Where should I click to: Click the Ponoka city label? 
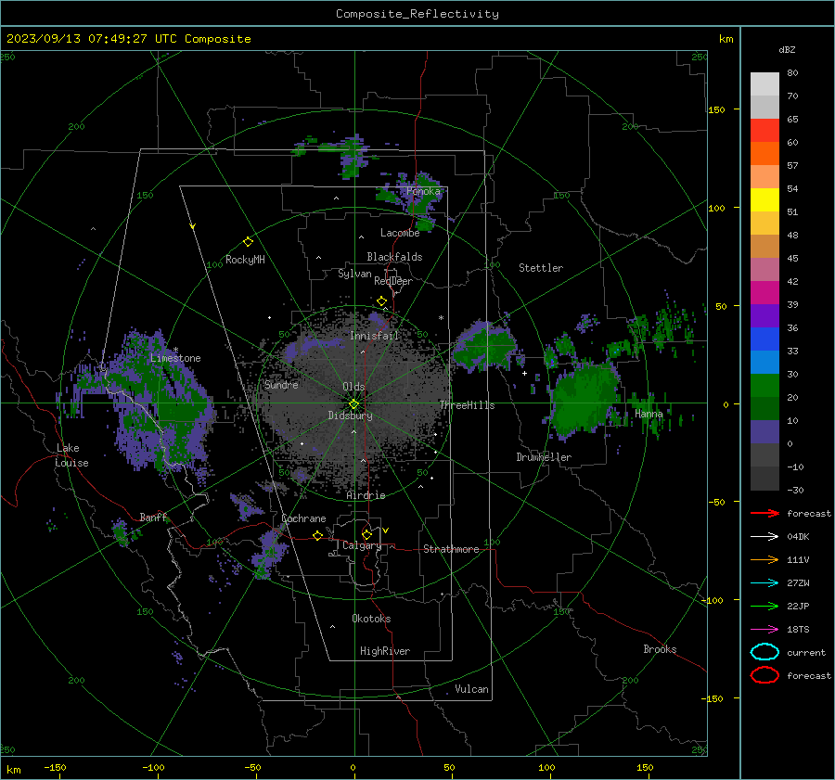pos(423,191)
